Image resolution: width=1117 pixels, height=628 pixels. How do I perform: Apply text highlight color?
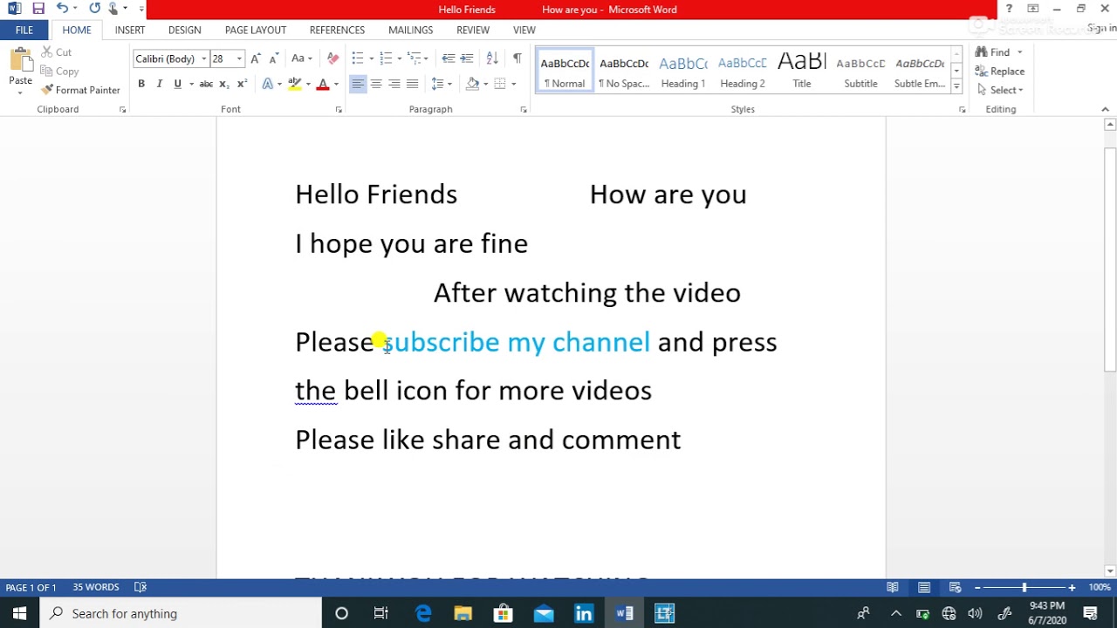pyautogui.click(x=295, y=84)
